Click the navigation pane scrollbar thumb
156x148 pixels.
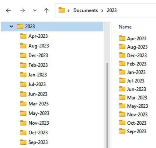click(107, 105)
